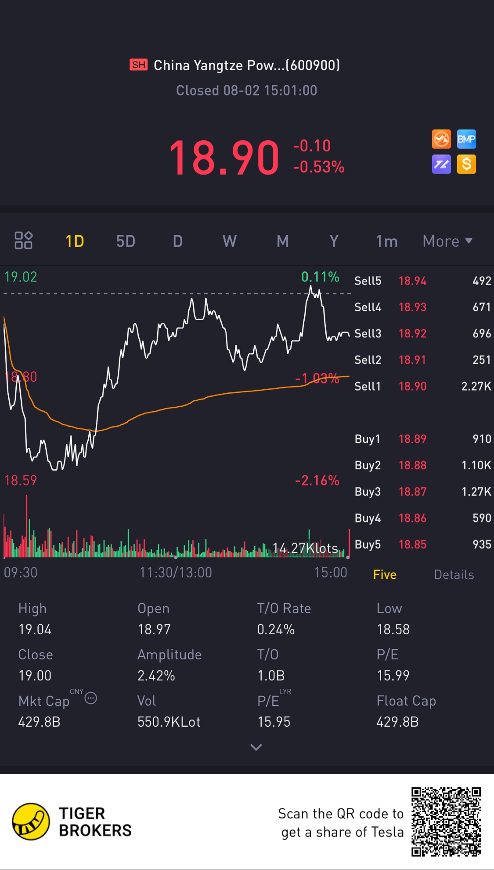Tap the orange circular badge icon
This screenshot has width=494, height=870.
coord(441,139)
